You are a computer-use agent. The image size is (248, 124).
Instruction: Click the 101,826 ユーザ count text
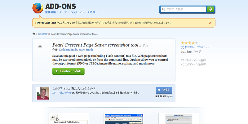tap(191, 51)
